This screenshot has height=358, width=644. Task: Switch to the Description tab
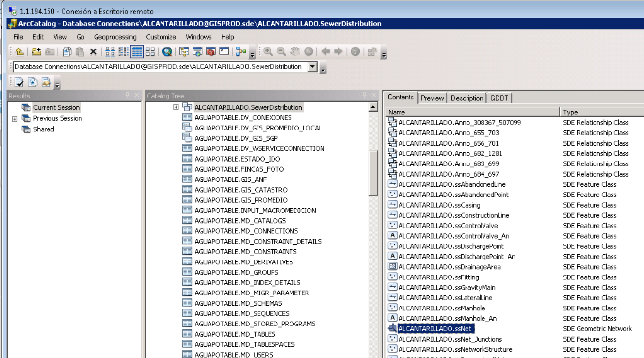[x=467, y=98]
